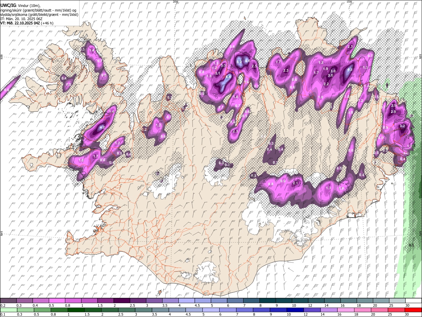Click the 5.3 snowfall value on map
This screenshot has height=317, width=422.
pos(239,62)
